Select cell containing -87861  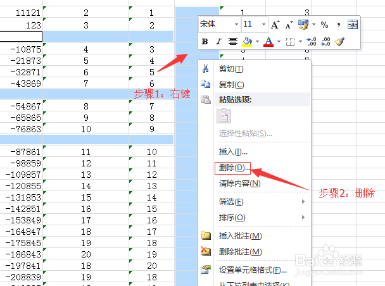click(x=22, y=152)
